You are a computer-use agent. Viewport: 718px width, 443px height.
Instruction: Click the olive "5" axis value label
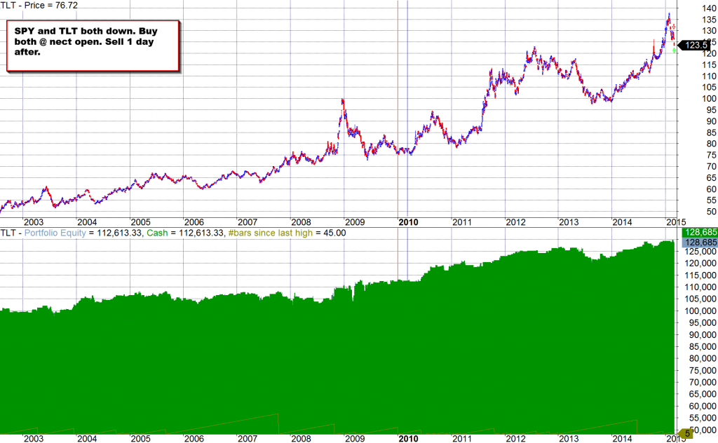[687, 433]
